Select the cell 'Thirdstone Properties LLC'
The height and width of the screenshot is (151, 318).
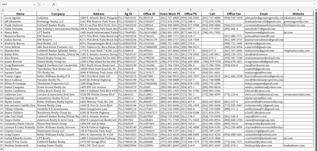(x=58, y=83)
